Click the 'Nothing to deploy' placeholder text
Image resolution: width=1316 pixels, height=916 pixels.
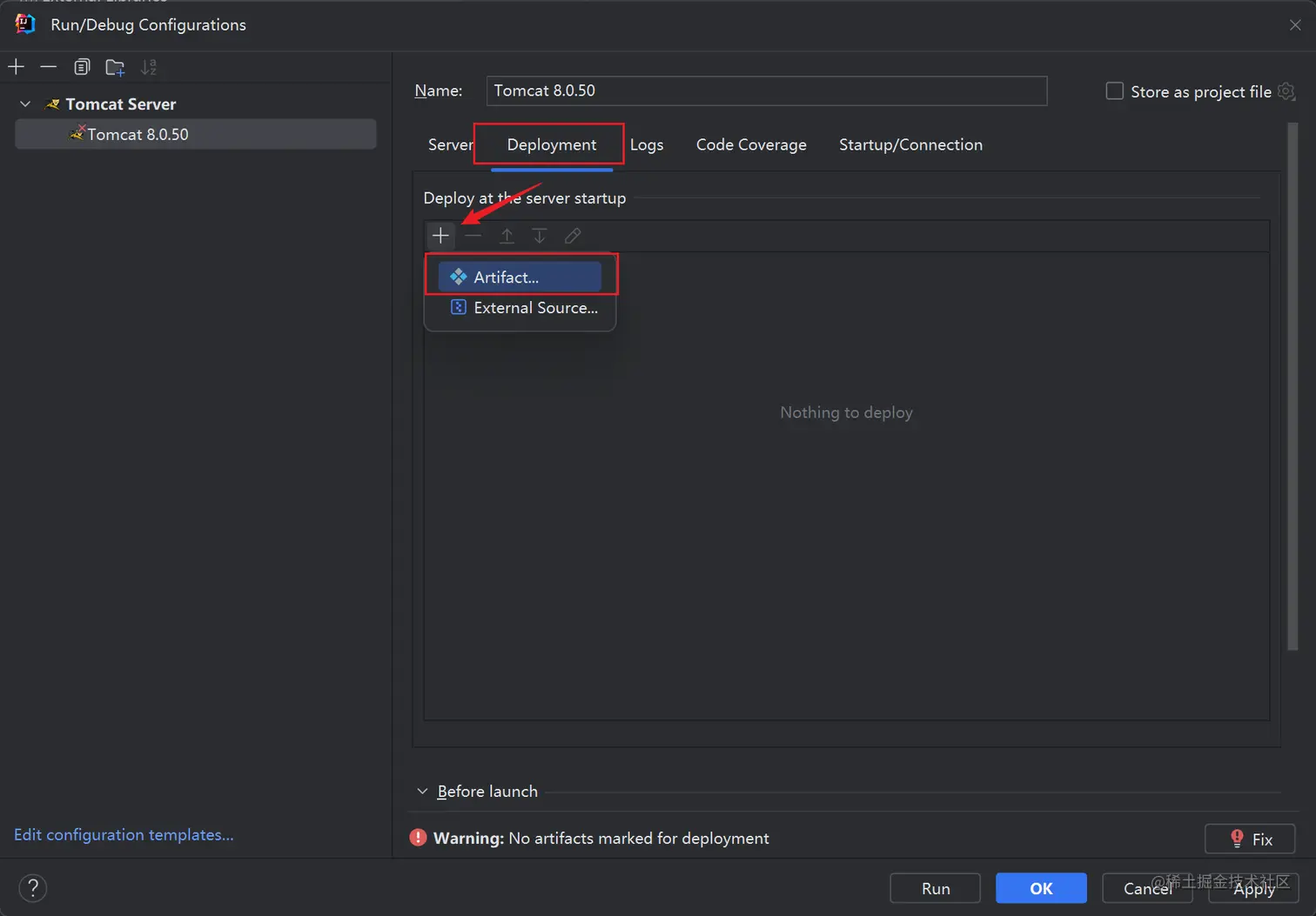tap(846, 412)
